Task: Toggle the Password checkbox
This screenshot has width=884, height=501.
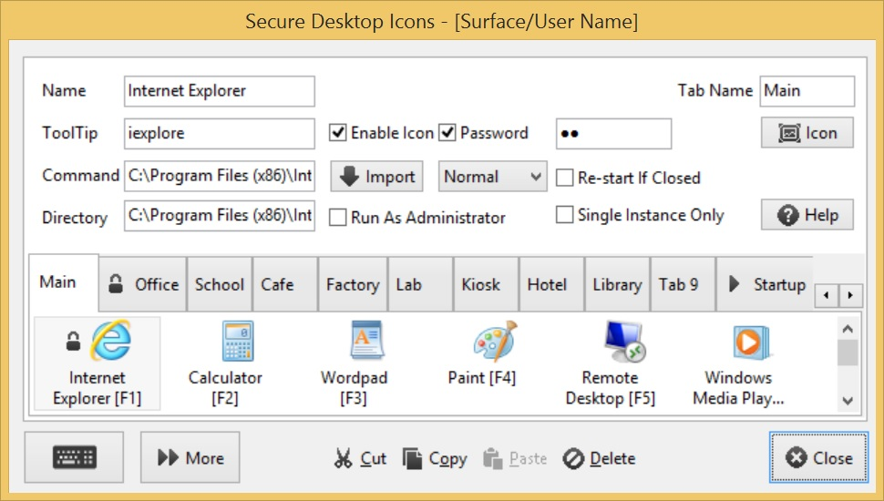Action: tap(447, 133)
